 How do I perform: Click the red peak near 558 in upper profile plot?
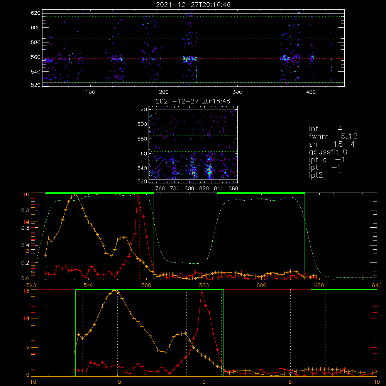point(138,195)
